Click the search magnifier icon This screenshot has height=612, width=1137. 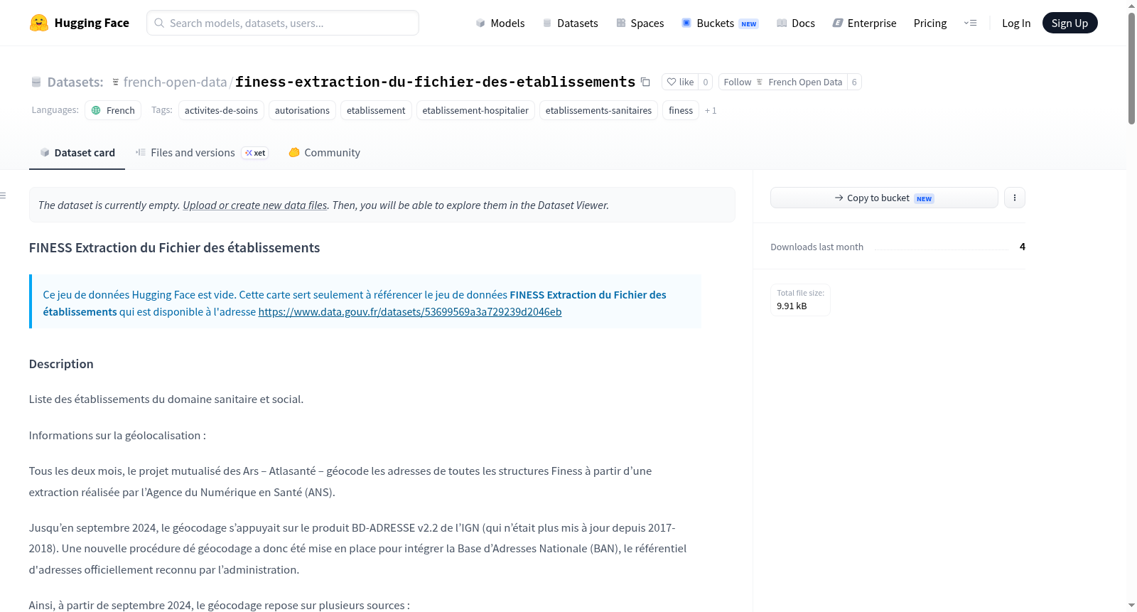click(159, 23)
